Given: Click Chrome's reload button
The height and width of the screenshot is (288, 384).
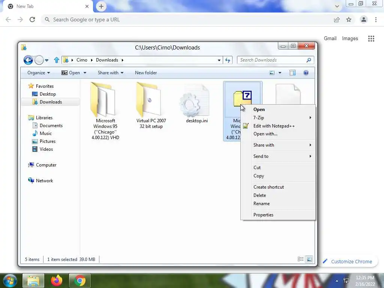Looking at the screenshot, I should pyautogui.click(x=32, y=19).
